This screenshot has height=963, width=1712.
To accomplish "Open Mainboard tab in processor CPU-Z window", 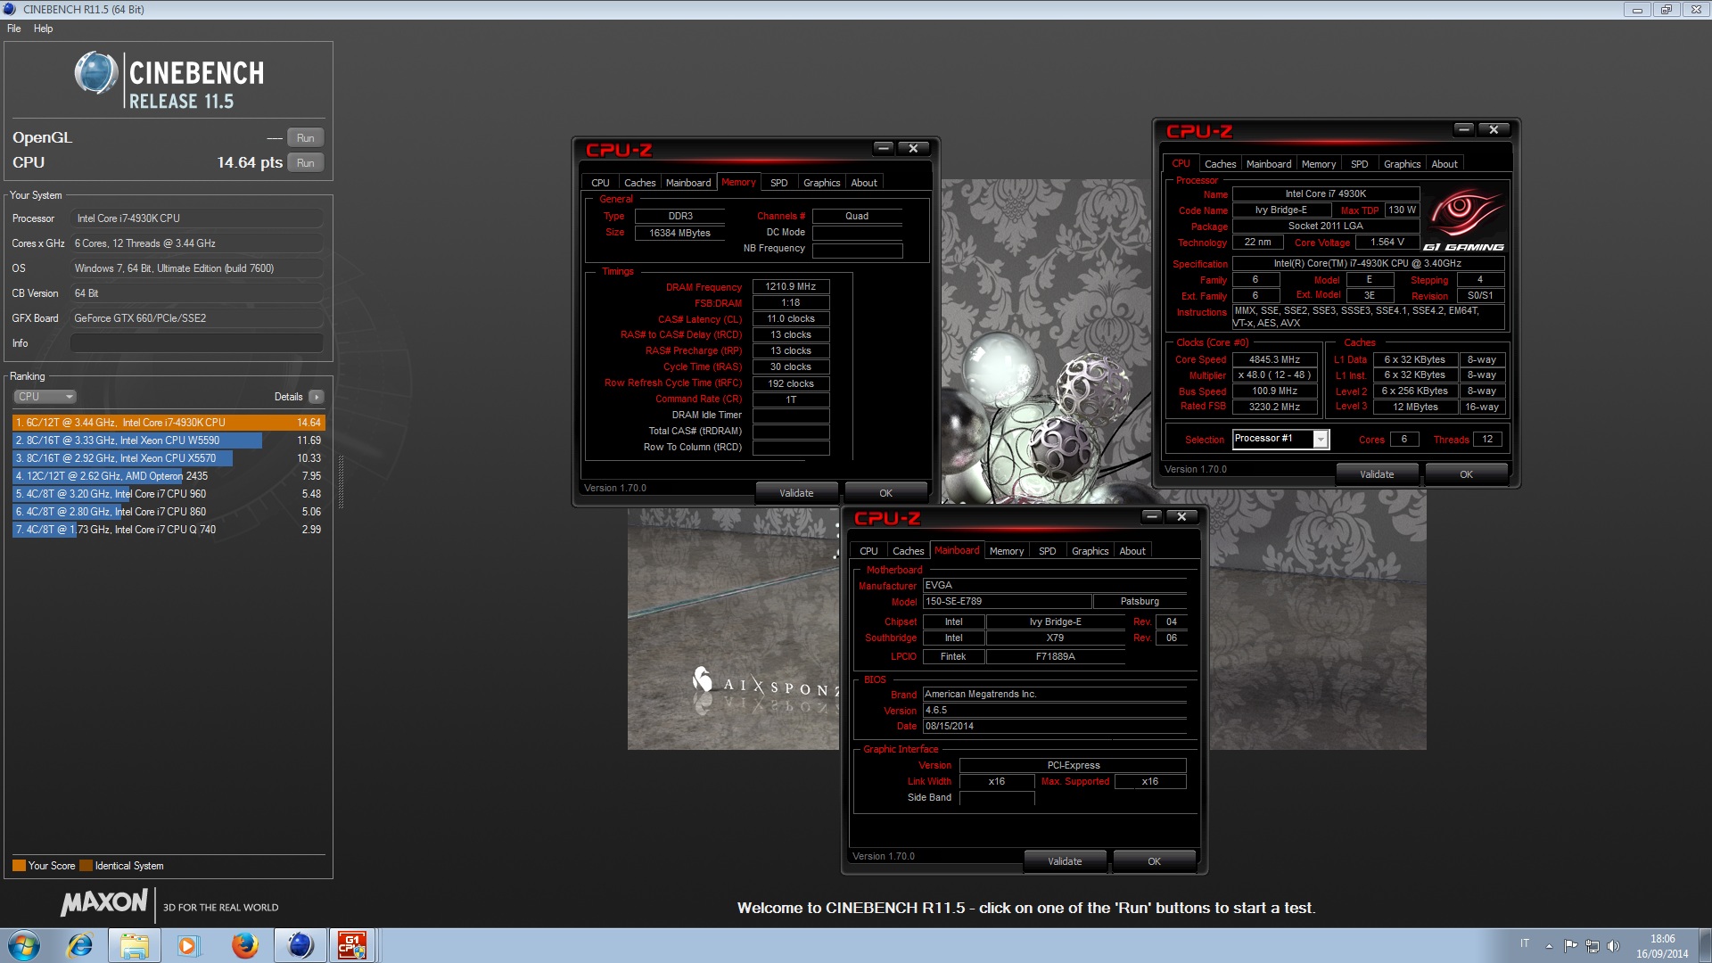I will click(1268, 164).
